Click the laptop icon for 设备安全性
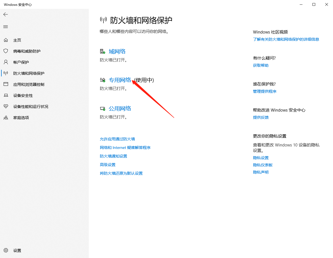Image resolution: width=333 pixels, height=258 pixels. 6,96
